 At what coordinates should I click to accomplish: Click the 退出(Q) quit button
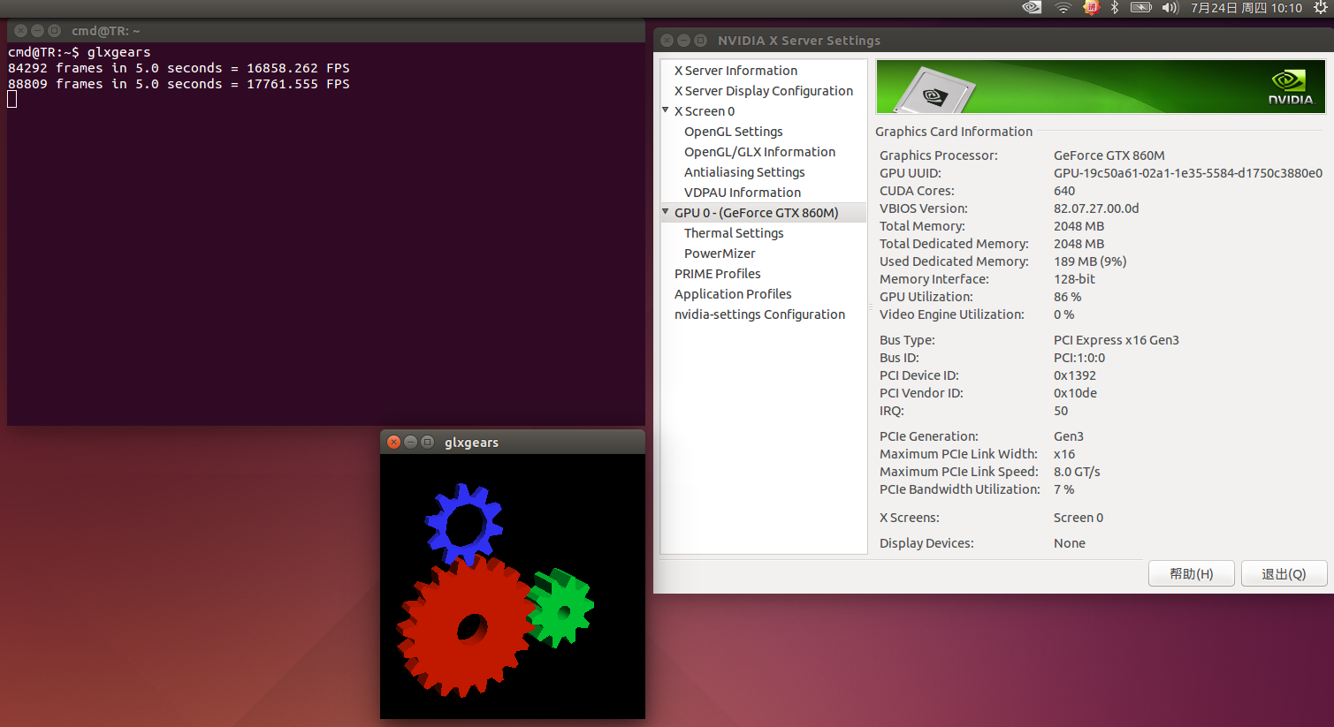[1284, 573]
